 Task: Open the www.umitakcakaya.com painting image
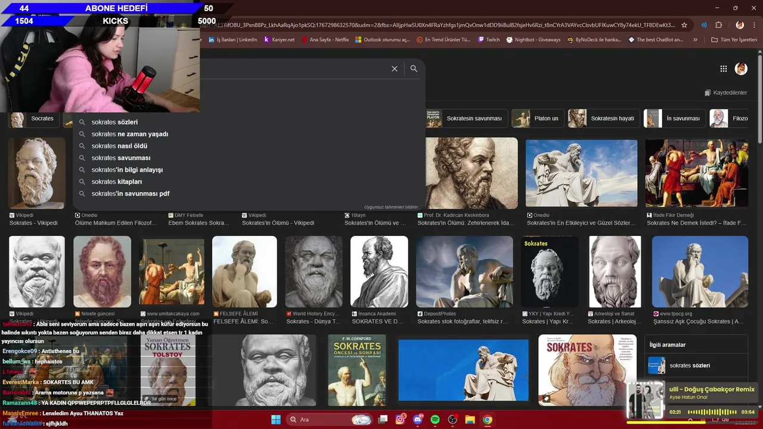click(172, 272)
